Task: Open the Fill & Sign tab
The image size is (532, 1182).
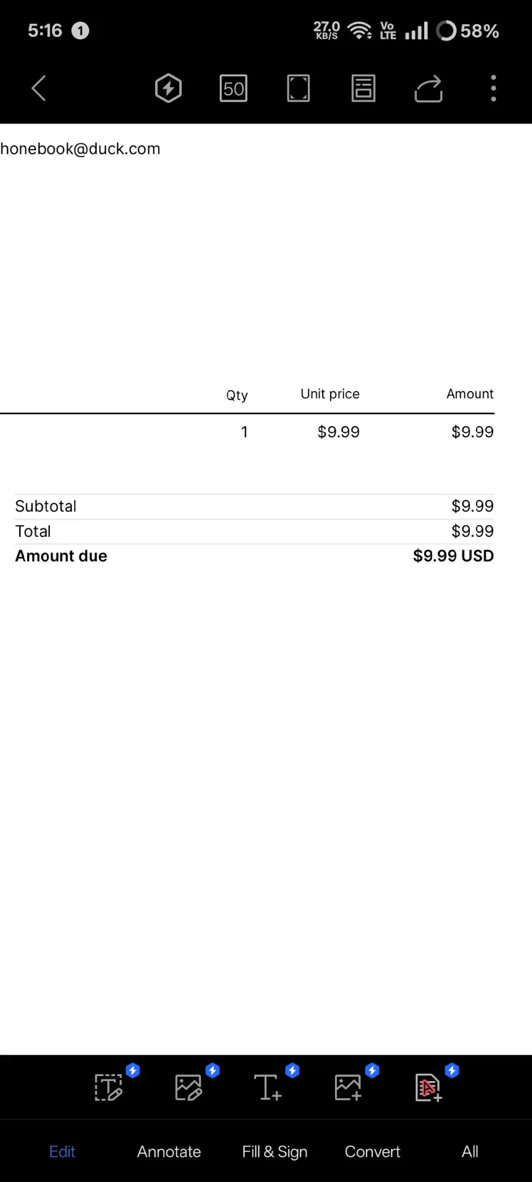Action: pos(275,1152)
